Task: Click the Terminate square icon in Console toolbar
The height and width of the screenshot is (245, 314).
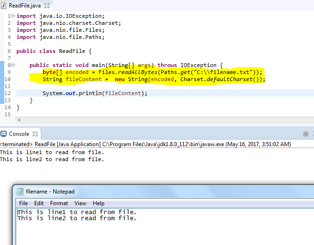Action: (306, 134)
